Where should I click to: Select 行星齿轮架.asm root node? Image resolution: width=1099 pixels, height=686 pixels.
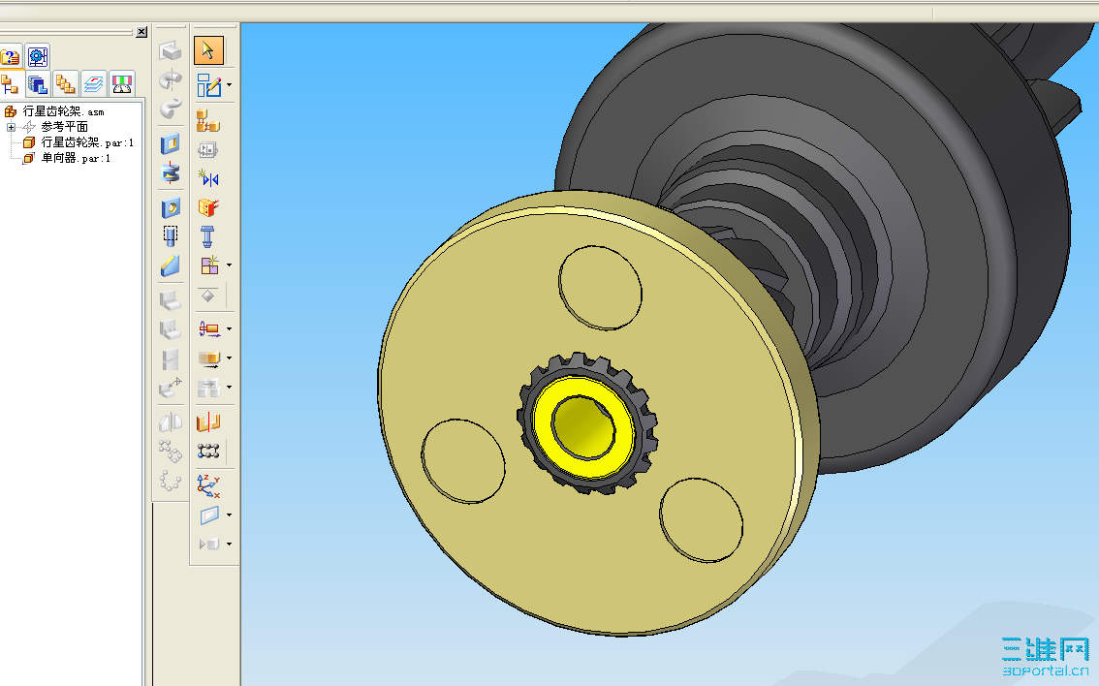pyautogui.click(x=63, y=111)
